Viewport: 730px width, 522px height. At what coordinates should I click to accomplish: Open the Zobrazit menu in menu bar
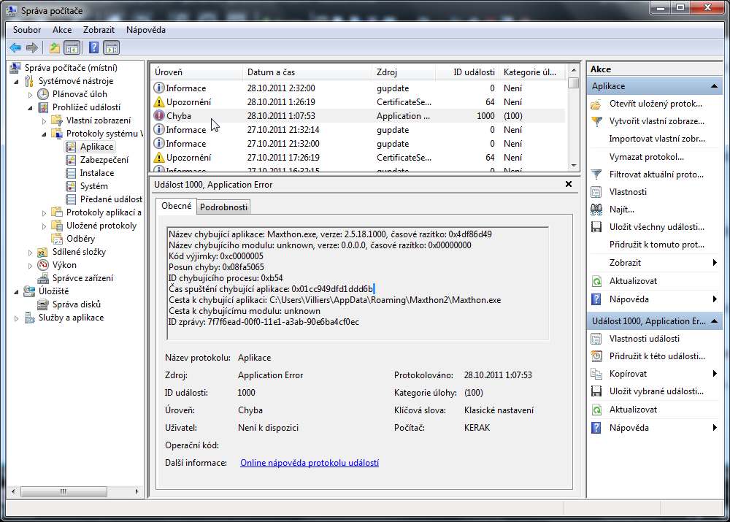99,30
